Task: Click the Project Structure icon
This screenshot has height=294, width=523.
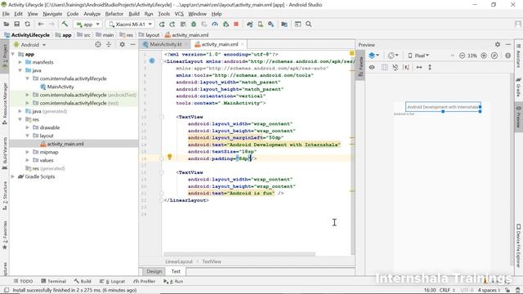Action: pyautogui.click(x=284, y=24)
